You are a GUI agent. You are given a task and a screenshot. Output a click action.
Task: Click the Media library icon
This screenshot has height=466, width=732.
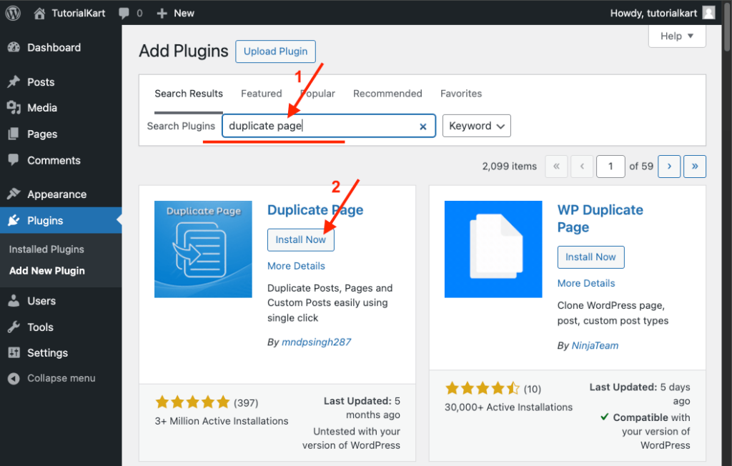pos(14,108)
